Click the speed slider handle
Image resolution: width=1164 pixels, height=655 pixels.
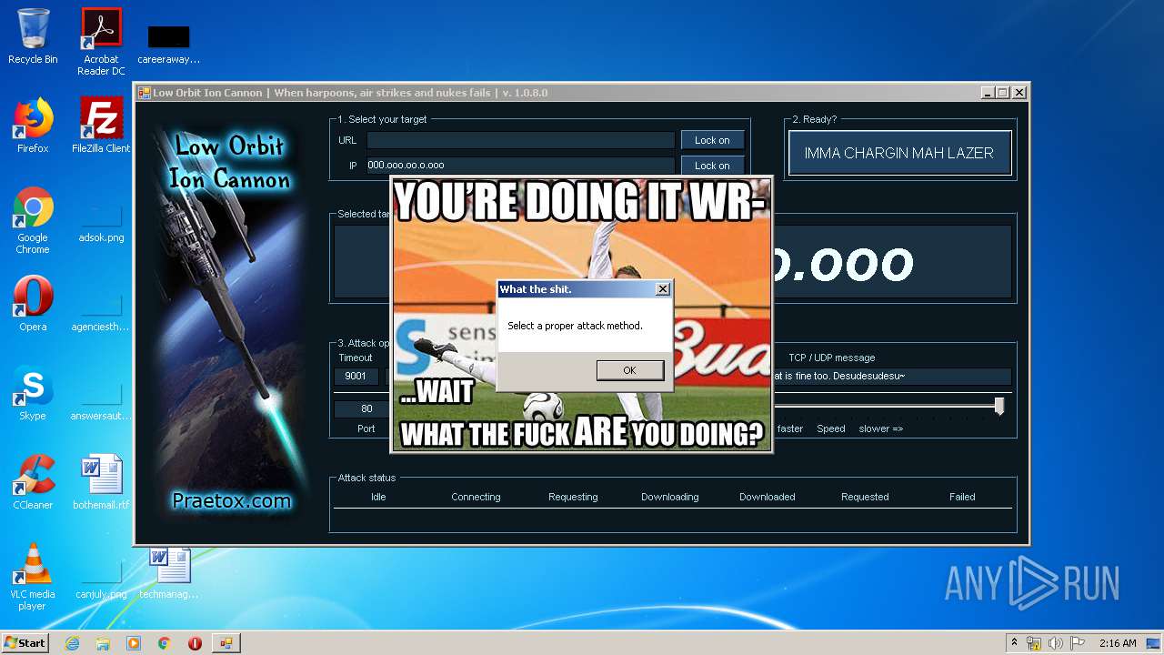tap(999, 407)
